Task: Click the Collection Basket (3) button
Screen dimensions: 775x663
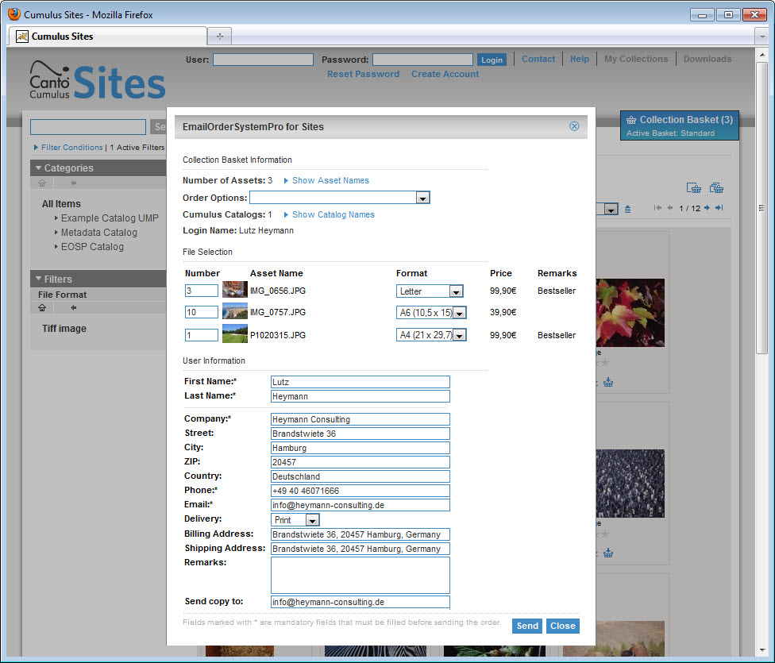Action: tap(679, 125)
